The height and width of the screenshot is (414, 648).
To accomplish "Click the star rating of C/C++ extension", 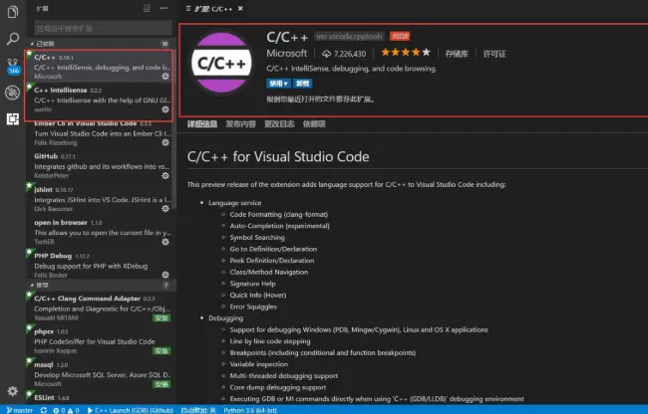I will point(406,53).
